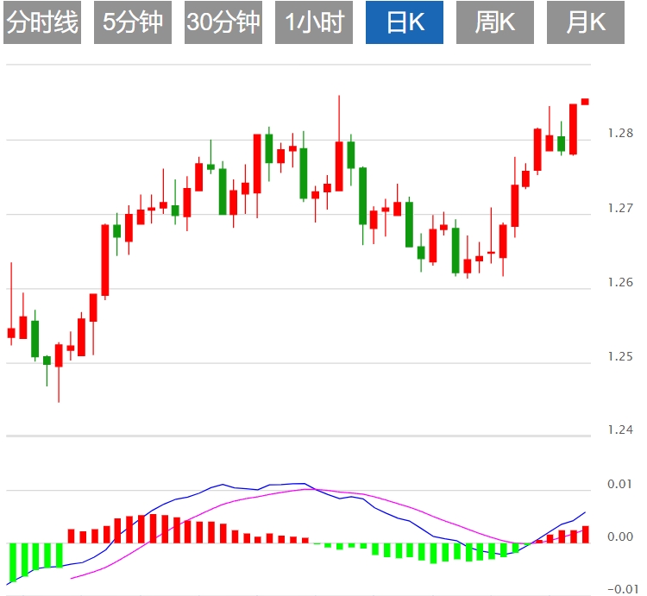Select the 5分钟 interval tab
The image size is (647, 596).
[133, 22]
